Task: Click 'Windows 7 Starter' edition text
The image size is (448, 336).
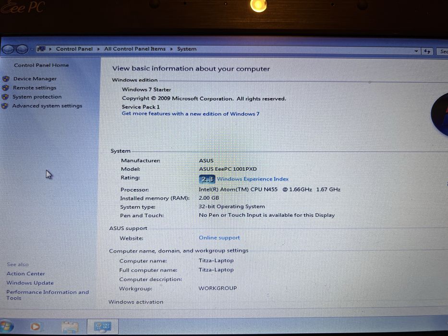Action: [146, 89]
